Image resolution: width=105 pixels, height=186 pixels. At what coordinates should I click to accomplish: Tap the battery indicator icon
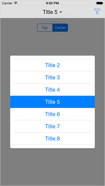pyautogui.click(x=99, y=3)
